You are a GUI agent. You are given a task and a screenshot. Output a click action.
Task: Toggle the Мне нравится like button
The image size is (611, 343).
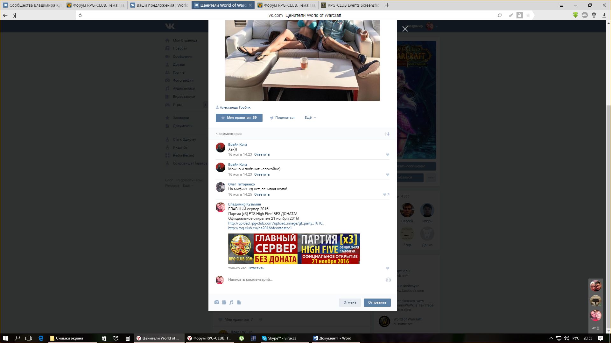(239, 118)
